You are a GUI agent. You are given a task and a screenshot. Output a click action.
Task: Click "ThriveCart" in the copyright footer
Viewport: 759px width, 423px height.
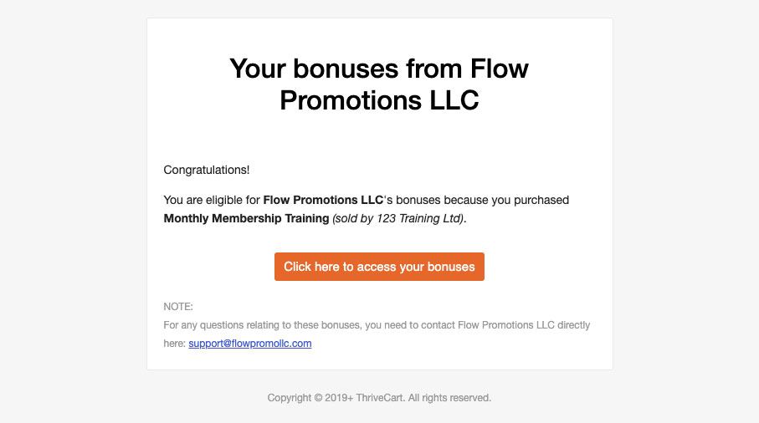380,398
